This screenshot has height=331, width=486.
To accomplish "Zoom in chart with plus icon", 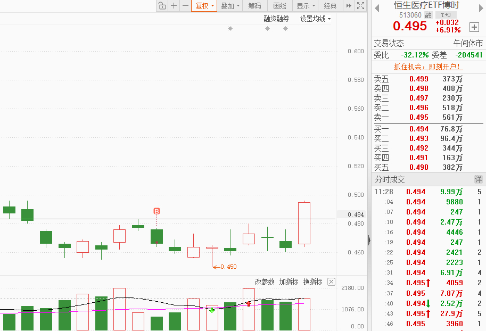I will point(174,5).
